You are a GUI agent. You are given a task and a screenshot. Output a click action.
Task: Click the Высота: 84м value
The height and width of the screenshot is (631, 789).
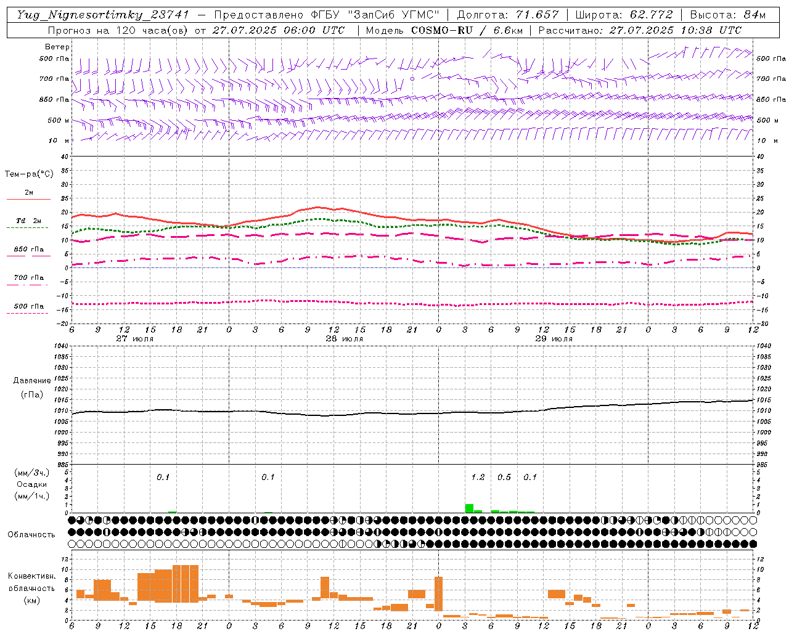tap(728, 15)
